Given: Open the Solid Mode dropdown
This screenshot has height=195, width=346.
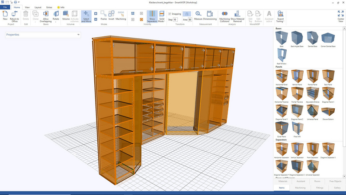Looking at the screenshot, I should click(162, 17).
